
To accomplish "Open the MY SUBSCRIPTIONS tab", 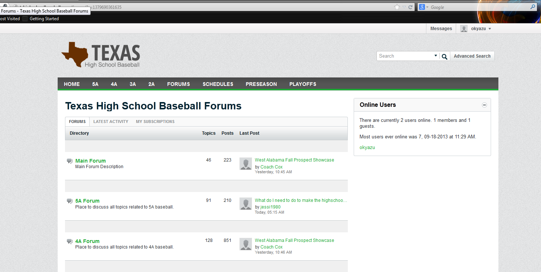I will click(155, 122).
